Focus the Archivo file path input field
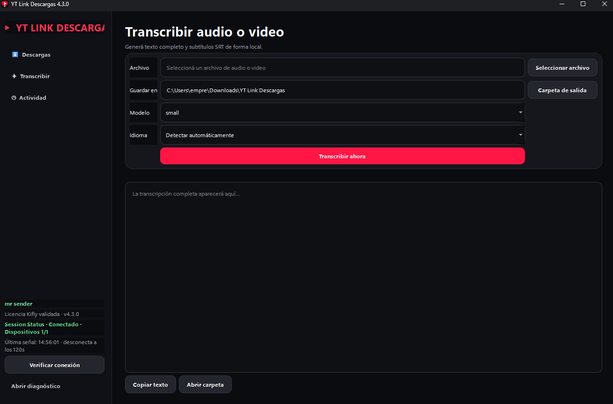 (x=342, y=68)
